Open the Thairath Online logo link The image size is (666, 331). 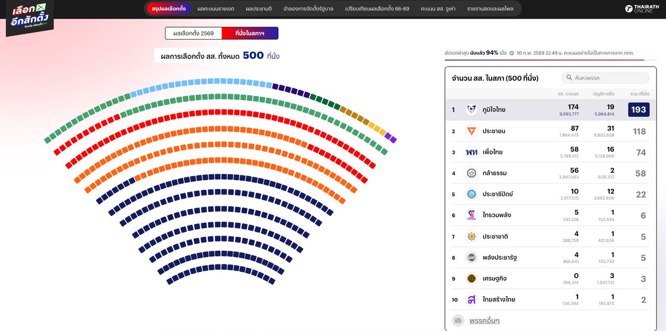[x=642, y=9]
